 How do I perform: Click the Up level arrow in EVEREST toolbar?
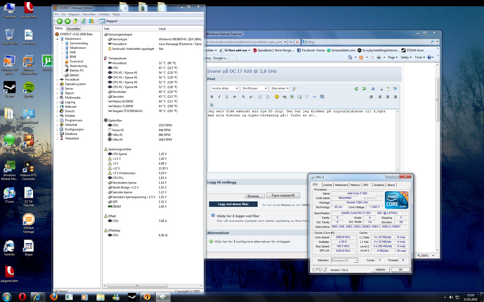75,21
